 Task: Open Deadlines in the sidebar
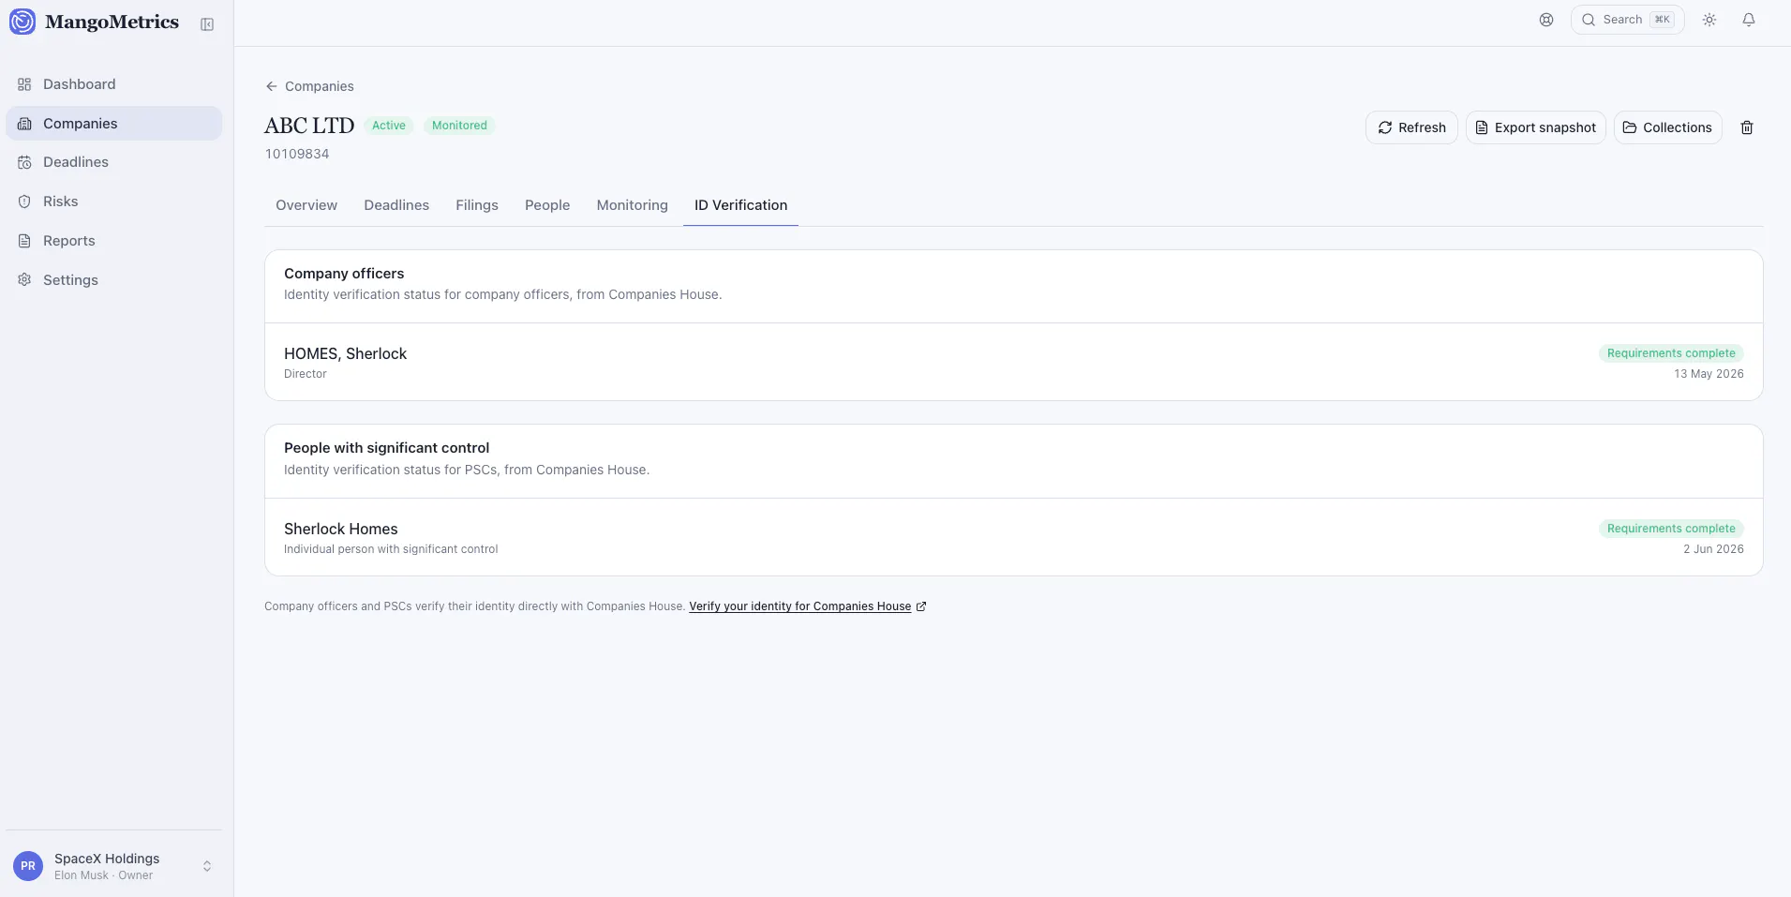(113, 162)
